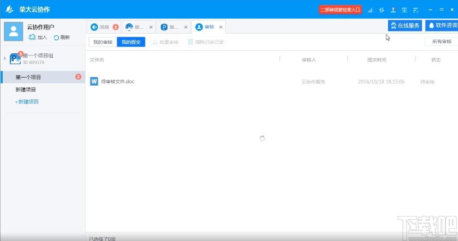Switch to the first 第... project tab
Screen dimensions: 458x241
[x=138, y=27]
